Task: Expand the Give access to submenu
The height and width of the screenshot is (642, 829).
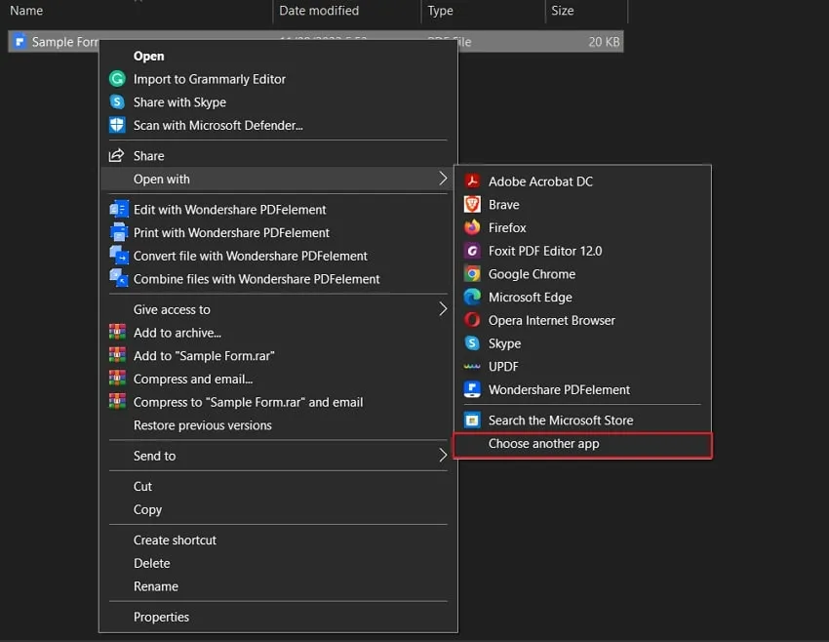Action: (443, 309)
